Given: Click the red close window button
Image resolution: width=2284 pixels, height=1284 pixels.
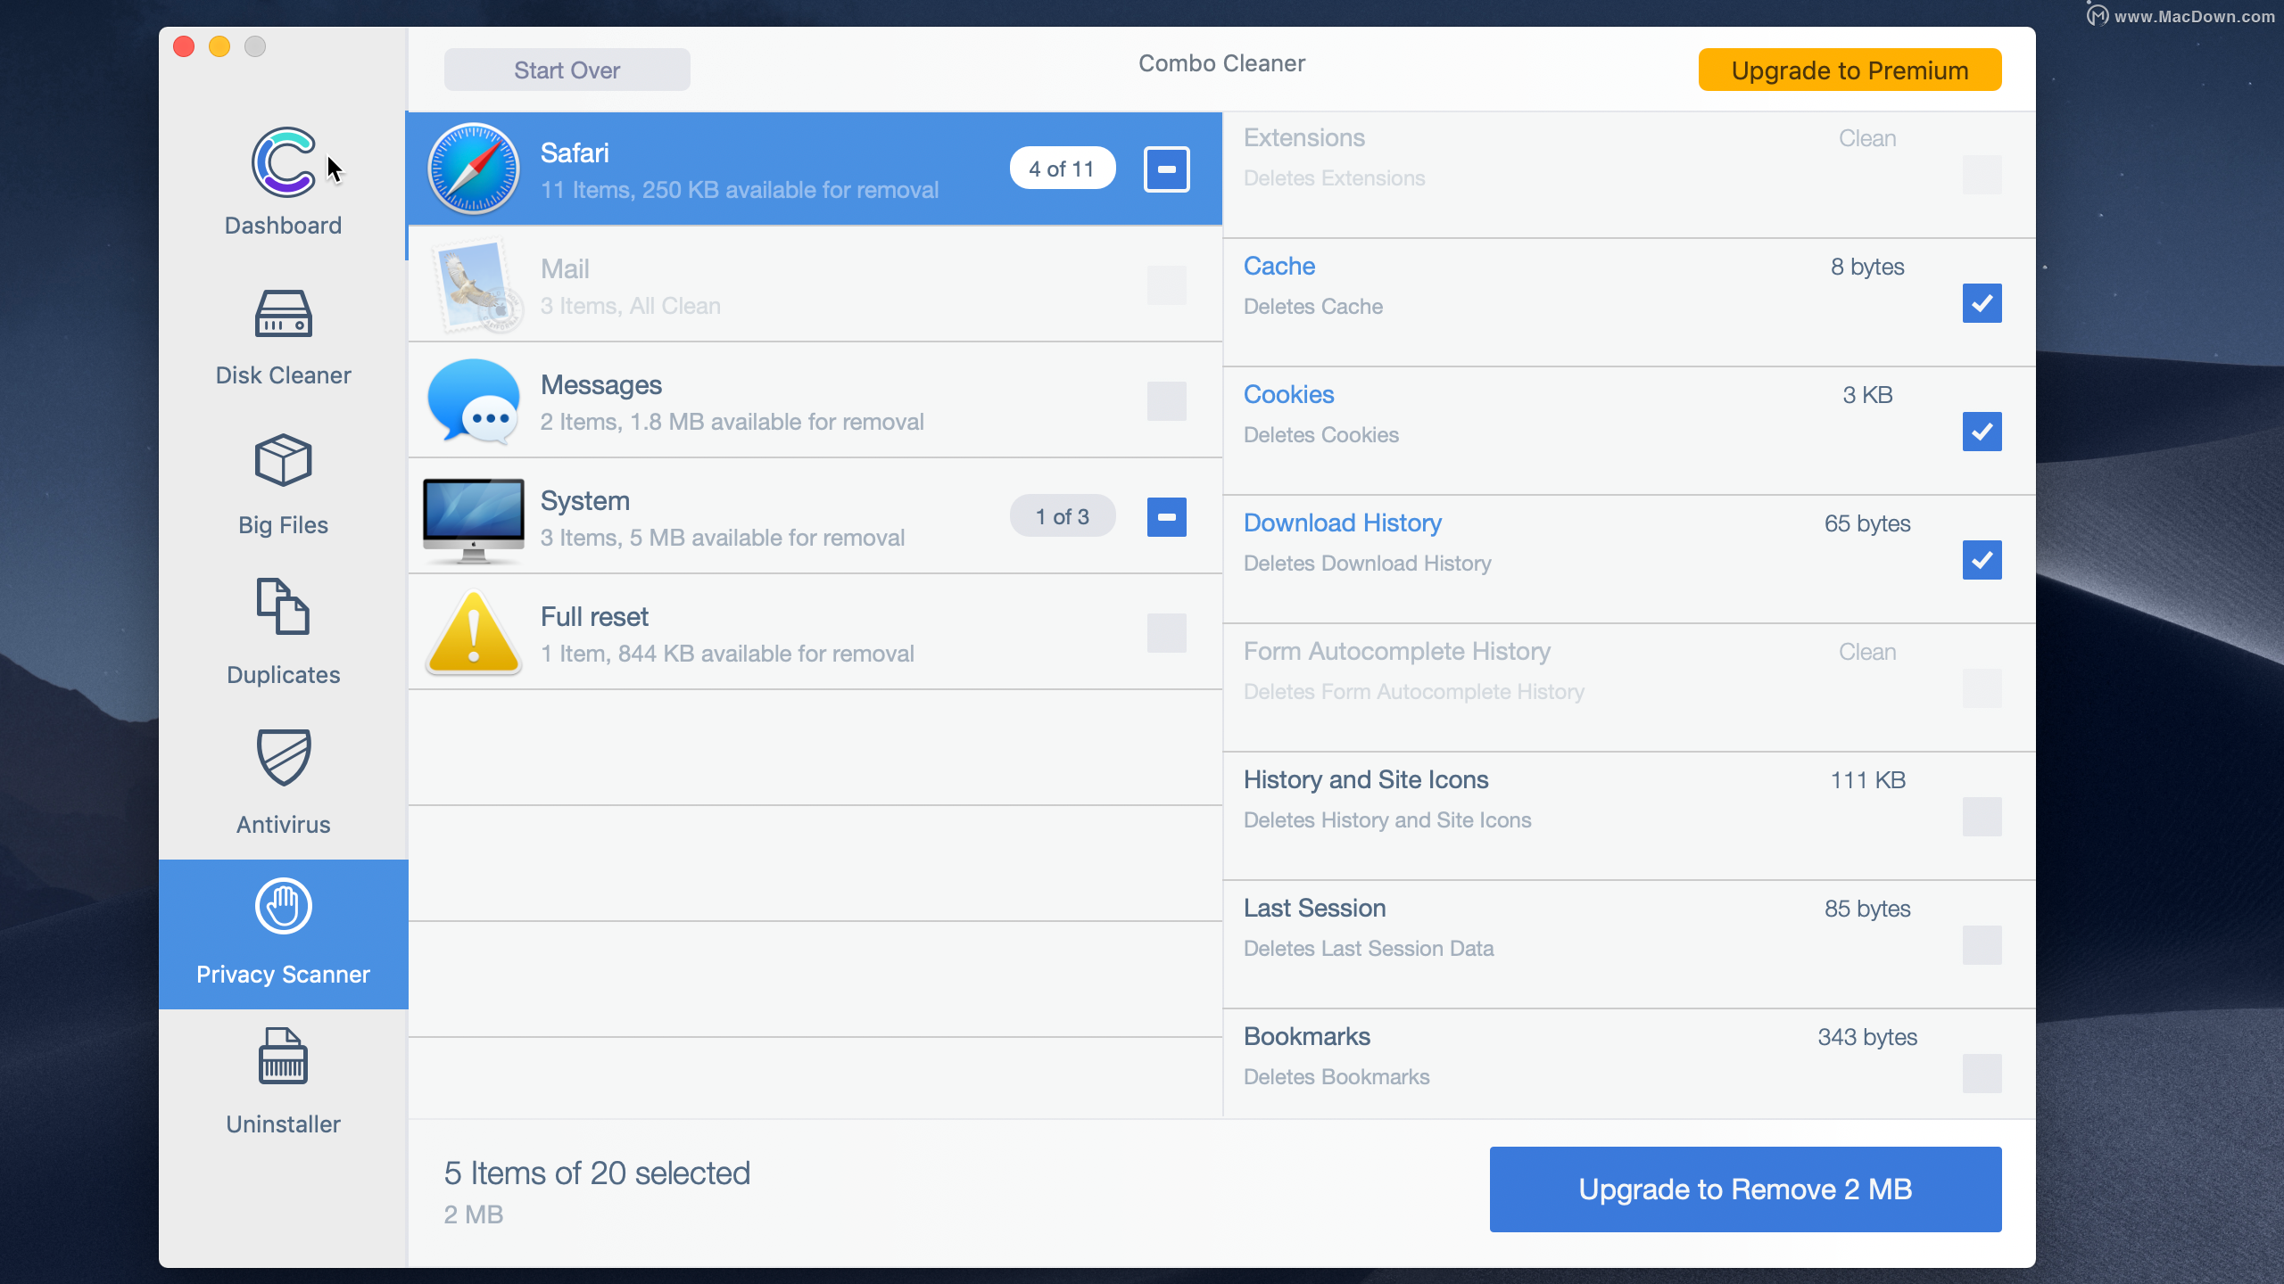Looking at the screenshot, I should pos(184,46).
